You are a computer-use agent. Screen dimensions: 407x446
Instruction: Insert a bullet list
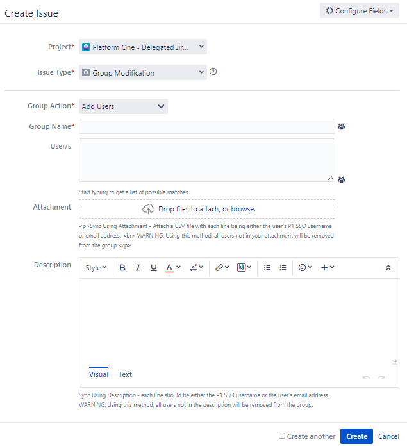(x=267, y=268)
